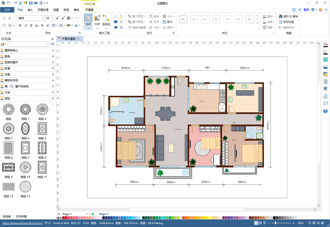Viewport: 330px width, 227px height.
Task: Click the 登录 login link
Action: pos(306,9)
